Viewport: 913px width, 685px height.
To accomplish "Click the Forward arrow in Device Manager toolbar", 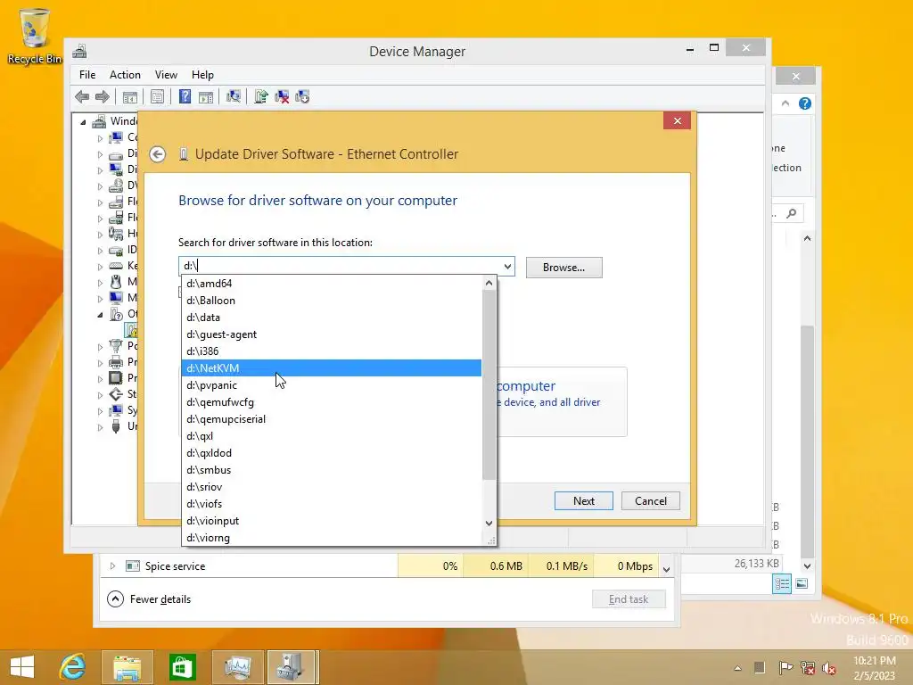I will point(102,96).
